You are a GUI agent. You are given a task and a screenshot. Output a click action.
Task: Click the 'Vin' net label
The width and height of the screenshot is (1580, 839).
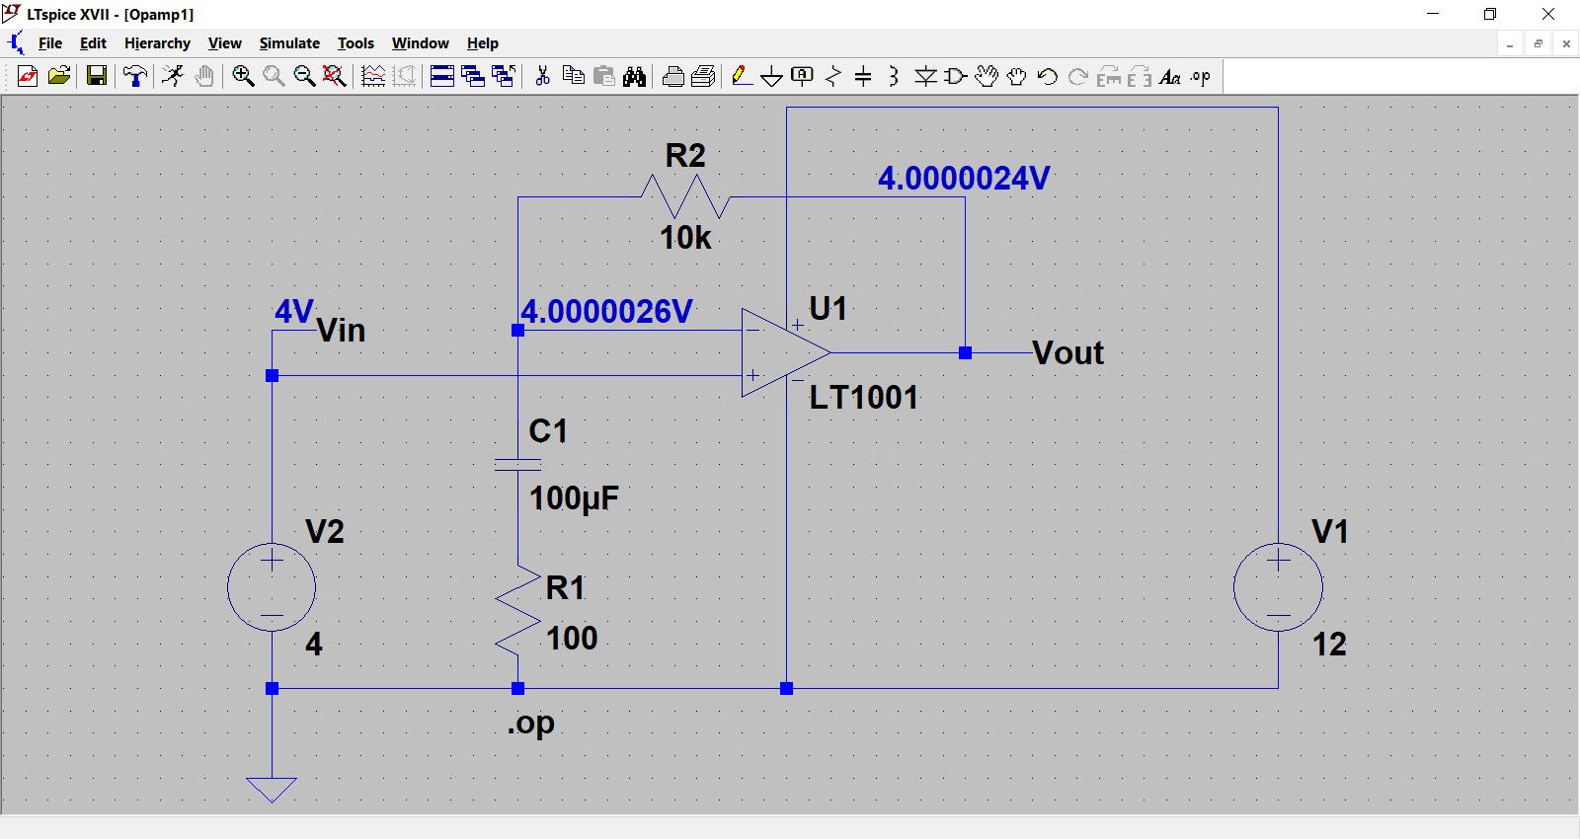[x=341, y=330]
